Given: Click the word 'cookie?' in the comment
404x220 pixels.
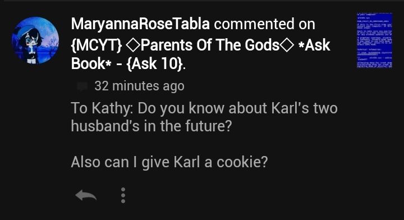Looking at the screenshot, I should click(x=242, y=162).
